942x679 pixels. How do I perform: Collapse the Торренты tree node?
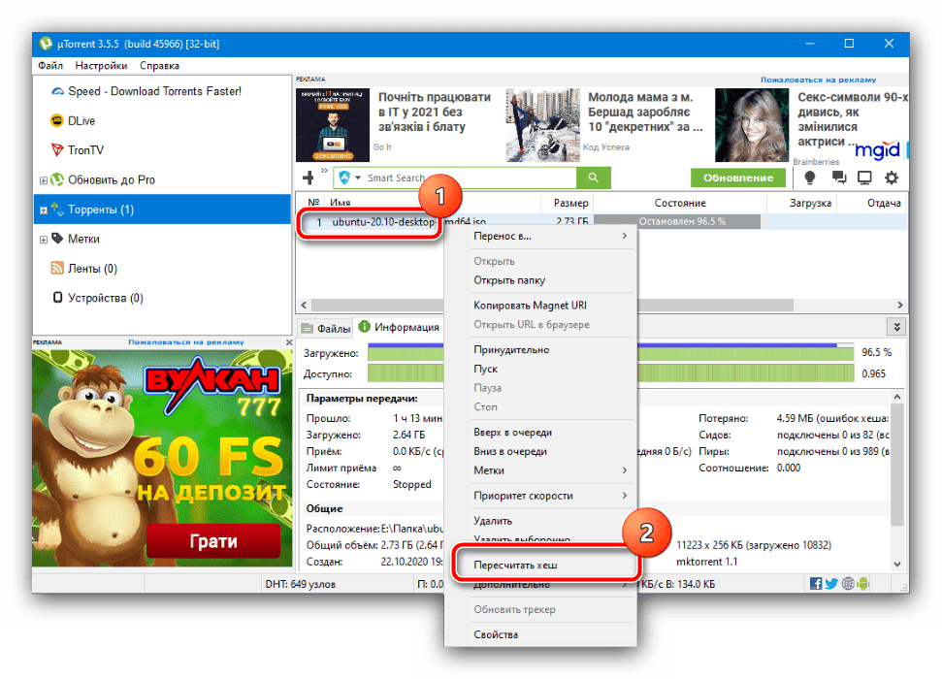pyautogui.click(x=44, y=210)
